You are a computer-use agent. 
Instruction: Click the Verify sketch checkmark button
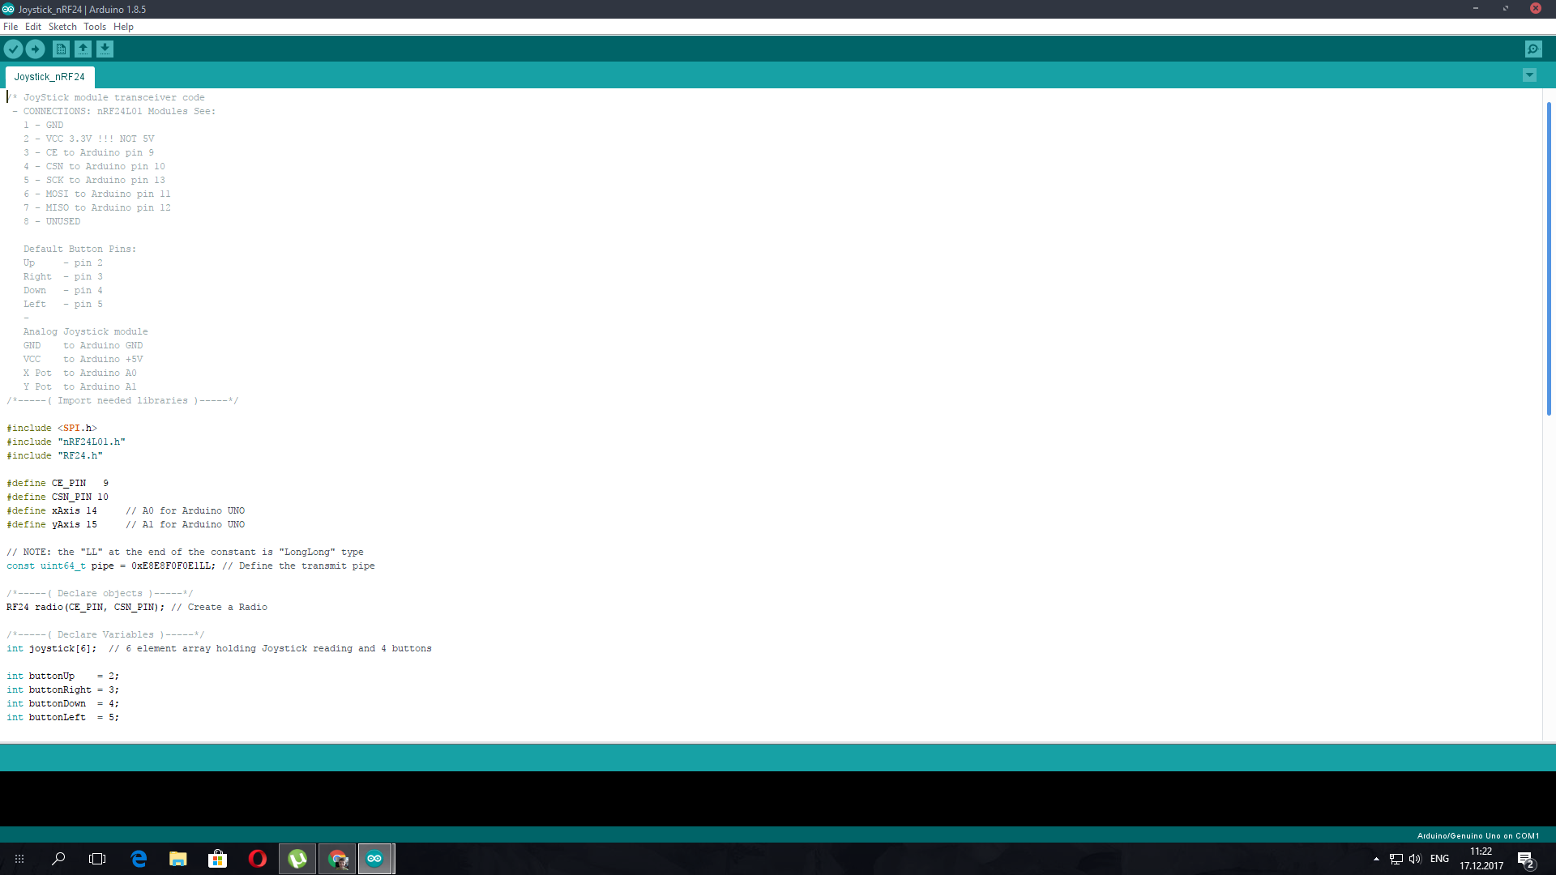click(x=13, y=49)
